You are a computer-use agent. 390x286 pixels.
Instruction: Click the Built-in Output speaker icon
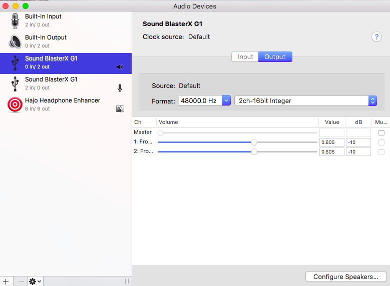[15, 41]
